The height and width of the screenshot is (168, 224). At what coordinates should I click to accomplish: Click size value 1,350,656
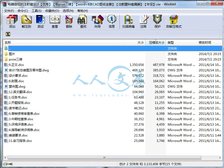(x=137, y=65)
